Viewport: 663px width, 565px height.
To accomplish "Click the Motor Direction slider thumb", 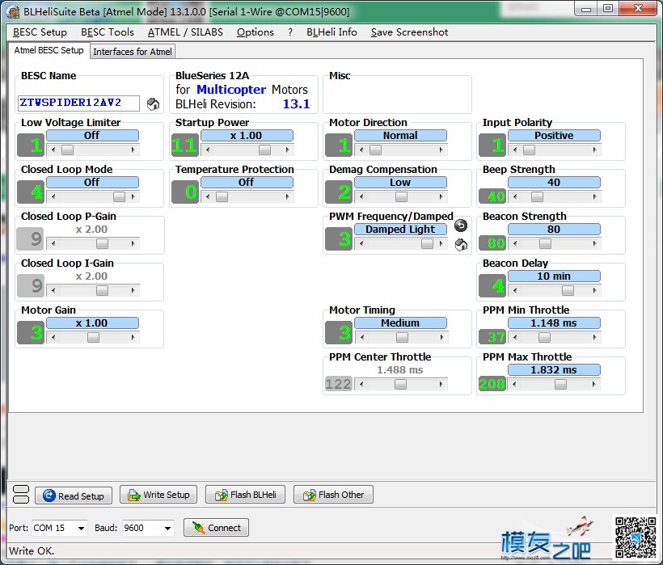I will click(x=375, y=150).
